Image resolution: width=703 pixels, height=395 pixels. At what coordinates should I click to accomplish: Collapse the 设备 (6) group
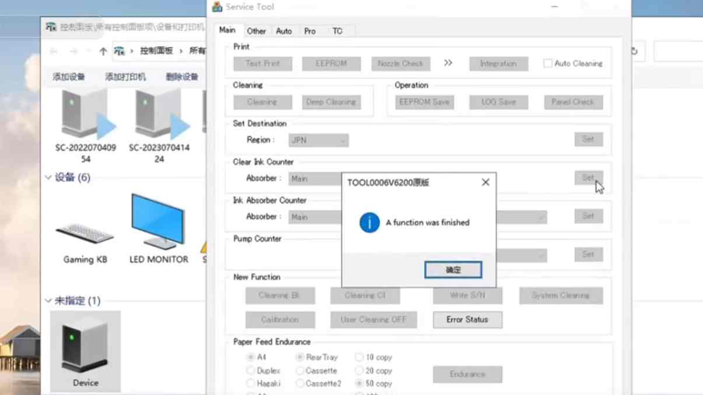click(x=48, y=177)
